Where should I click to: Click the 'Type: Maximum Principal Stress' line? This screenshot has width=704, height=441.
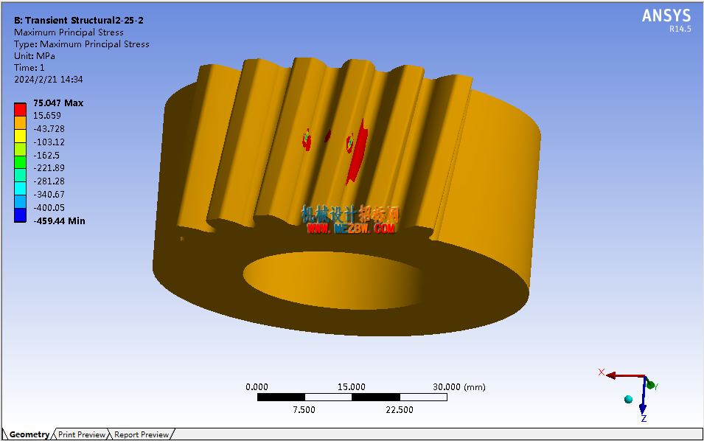coord(82,44)
